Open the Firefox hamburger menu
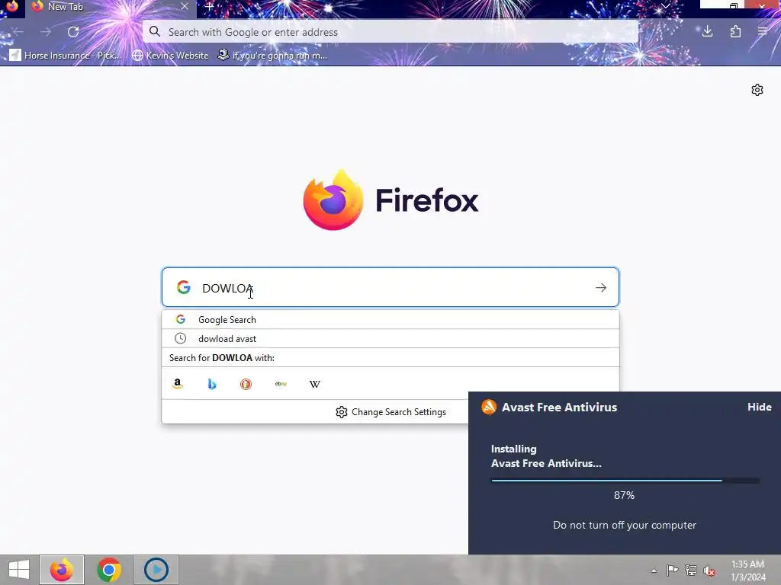Viewport: 781px width, 585px height. click(x=763, y=32)
